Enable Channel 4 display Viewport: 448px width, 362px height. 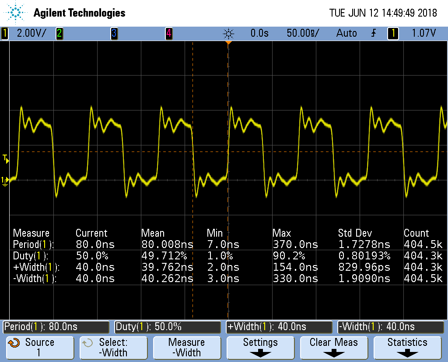169,33
